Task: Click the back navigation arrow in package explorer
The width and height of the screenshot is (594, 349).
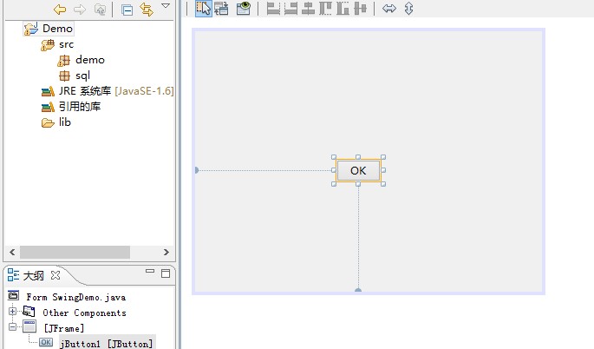Action: (60, 10)
